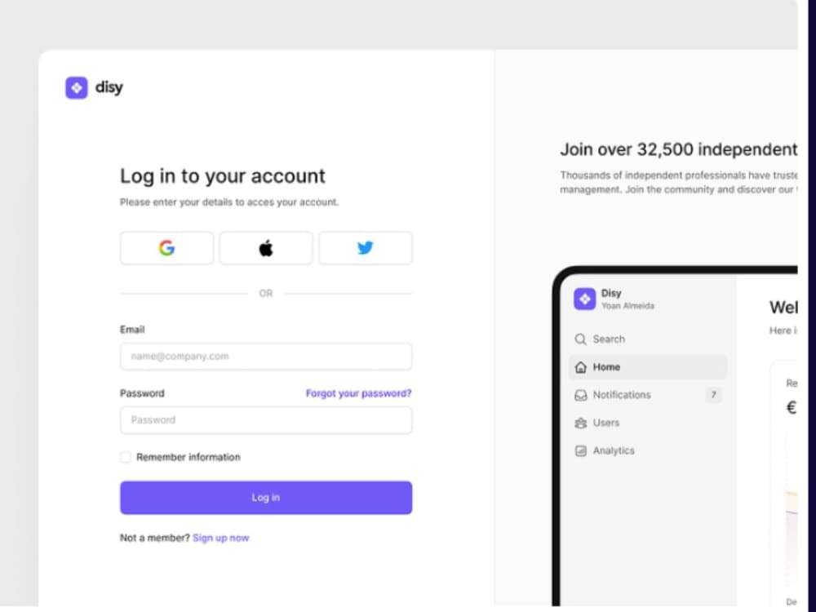Log in with the Twitter icon
Viewport: 816px width, 612px height.
tap(366, 247)
